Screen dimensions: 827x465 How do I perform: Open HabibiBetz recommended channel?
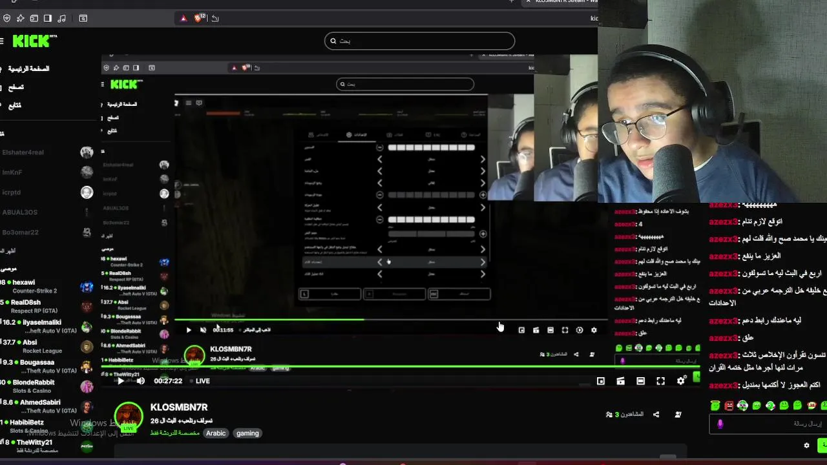click(47, 426)
